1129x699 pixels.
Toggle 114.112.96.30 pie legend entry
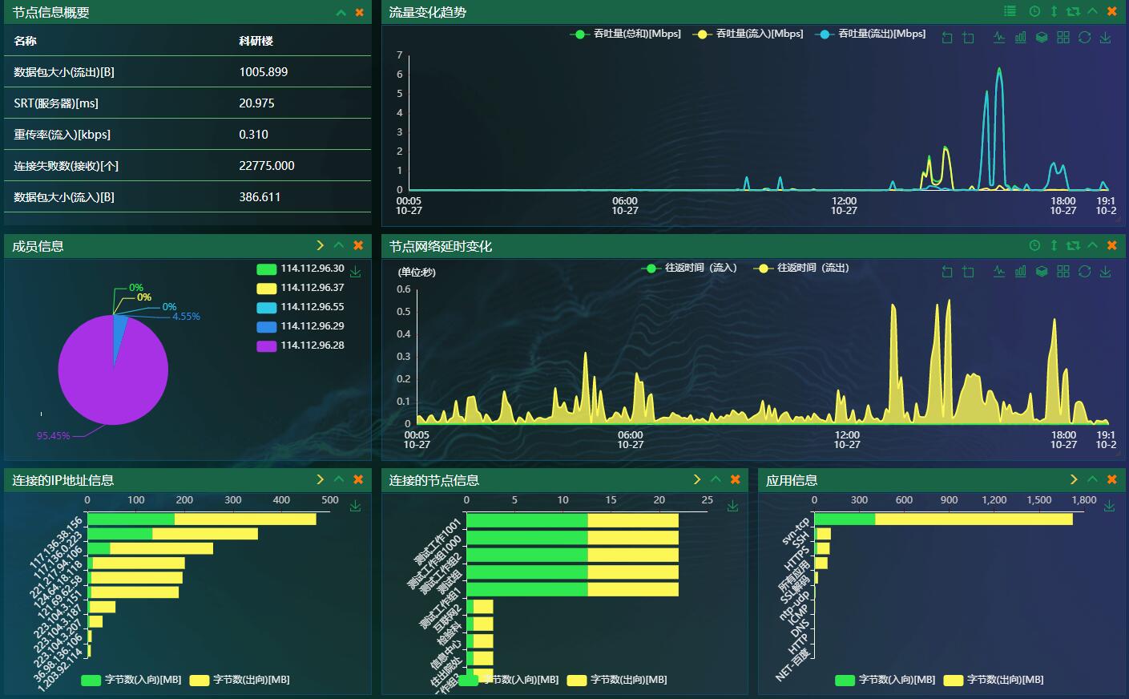[300, 269]
